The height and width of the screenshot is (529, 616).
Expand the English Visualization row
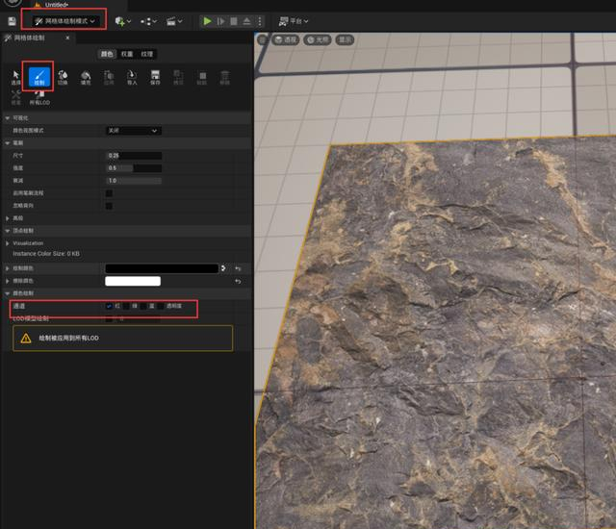(7, 243)
